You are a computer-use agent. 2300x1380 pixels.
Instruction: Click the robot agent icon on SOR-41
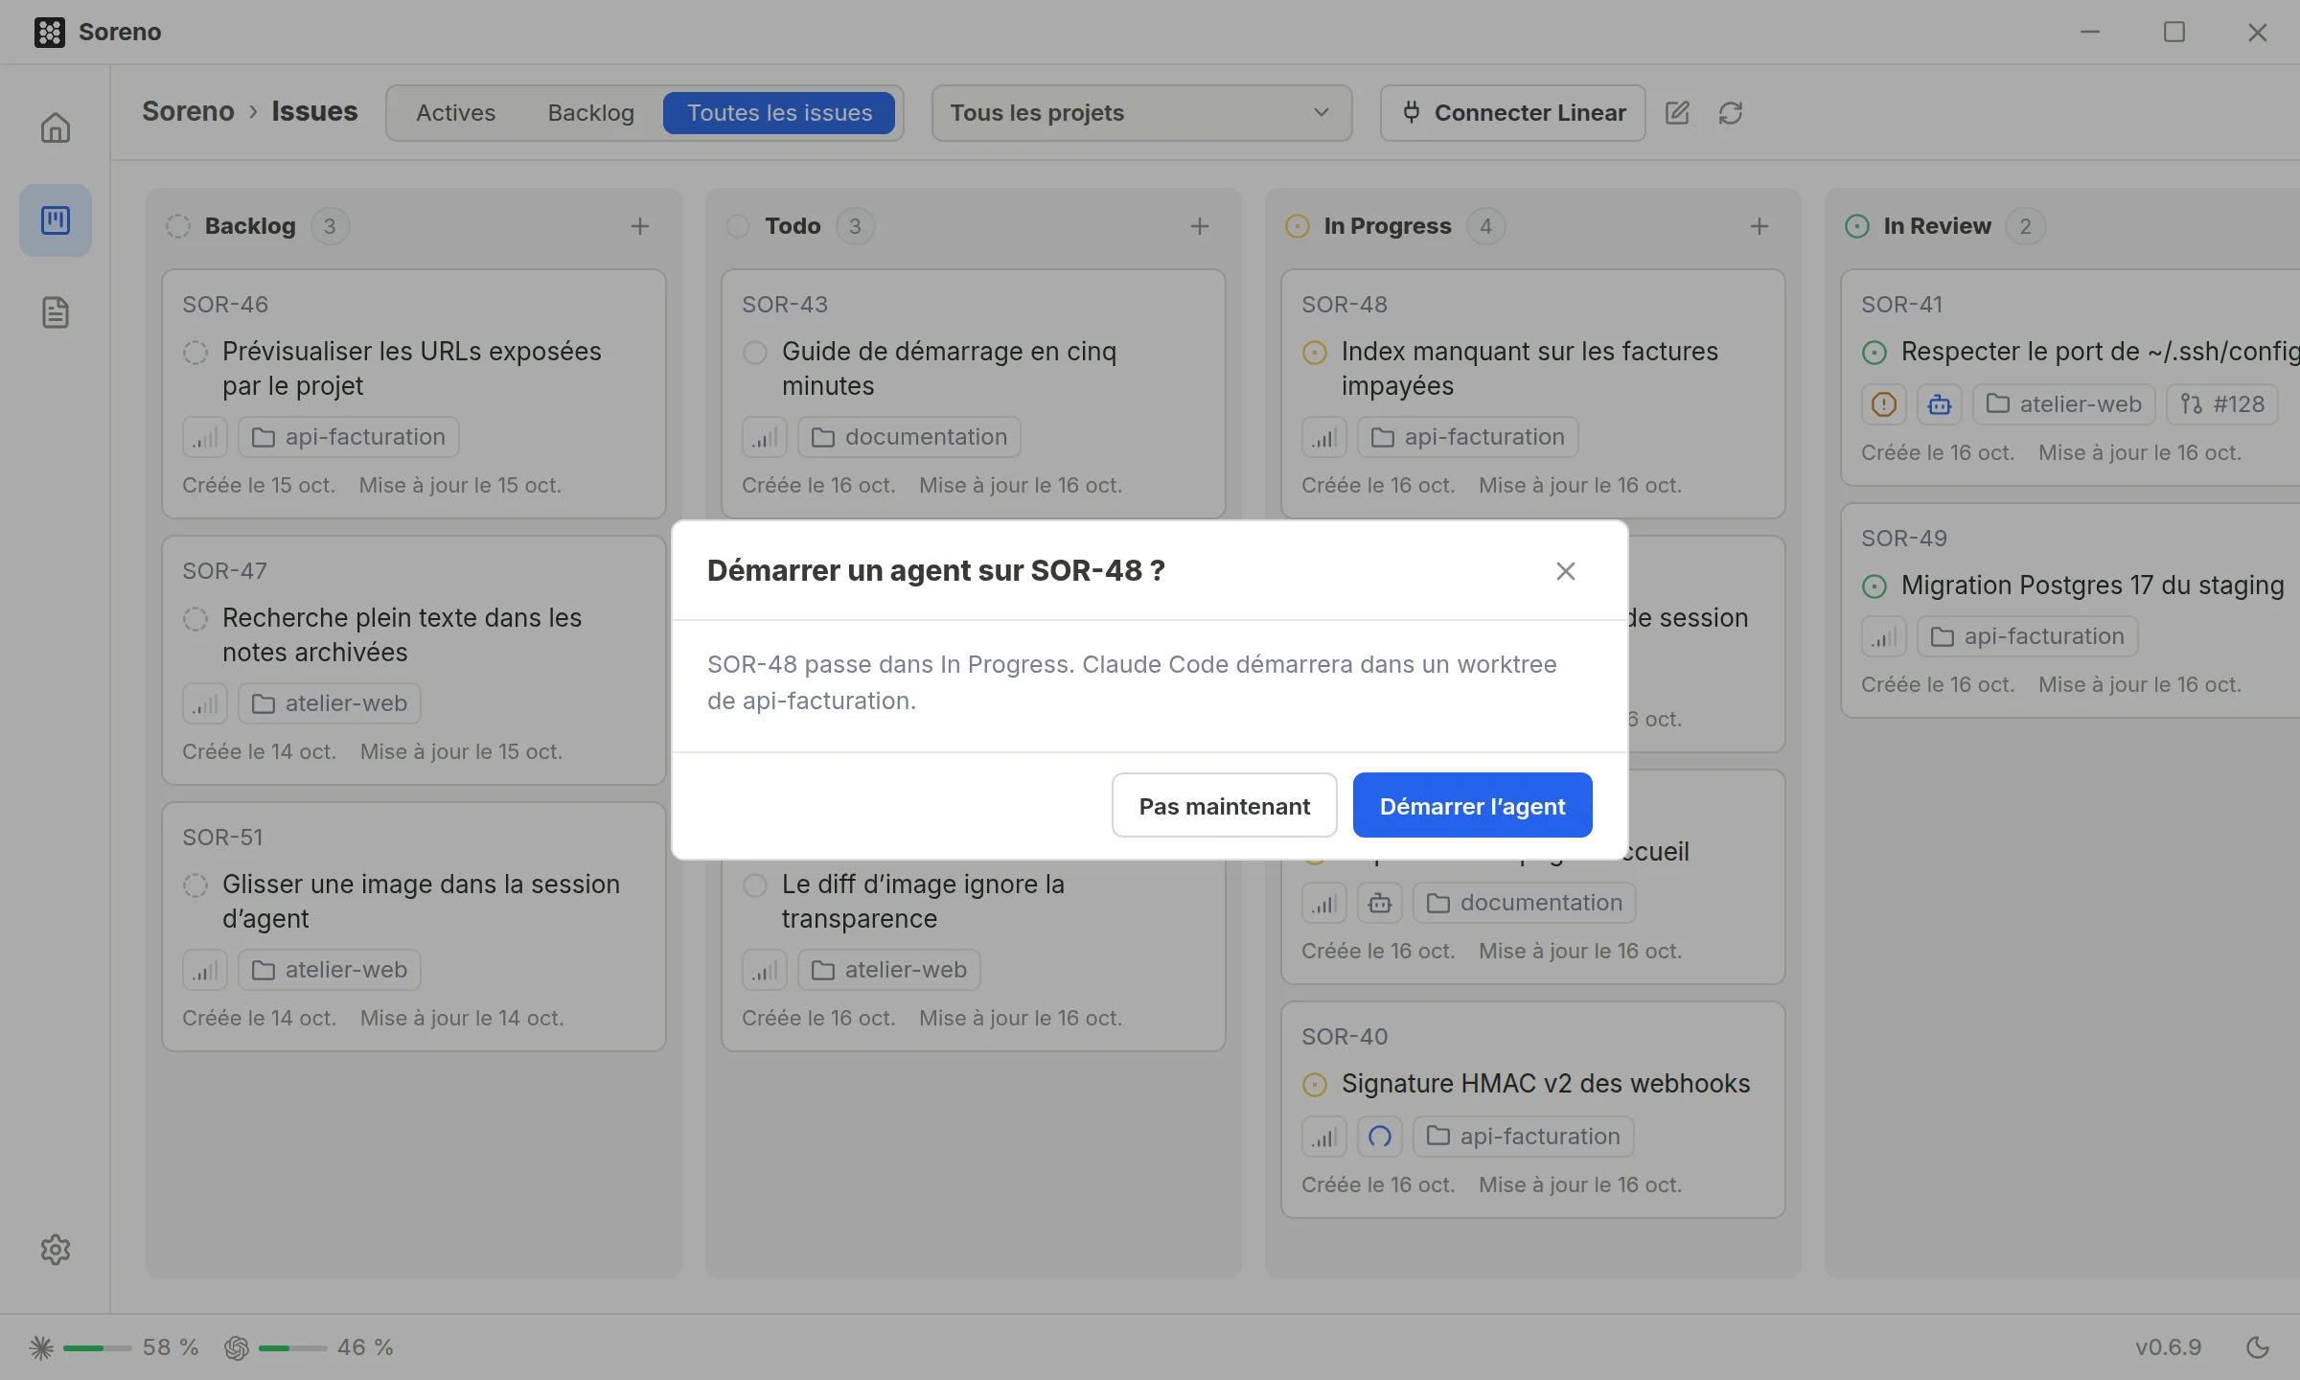pos(1940,404)
